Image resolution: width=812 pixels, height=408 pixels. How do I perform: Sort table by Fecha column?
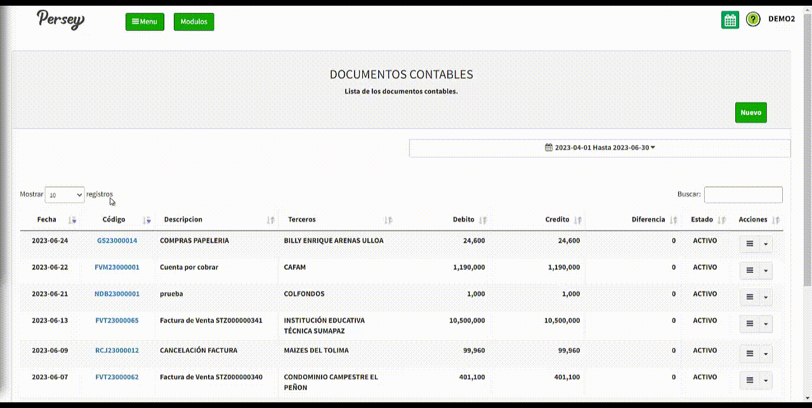click(x=47, y=220)
